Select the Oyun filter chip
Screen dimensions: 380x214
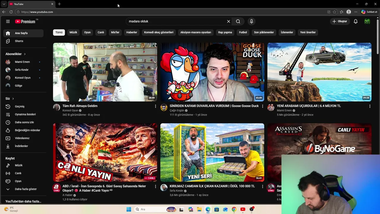(x=87, y=32)
